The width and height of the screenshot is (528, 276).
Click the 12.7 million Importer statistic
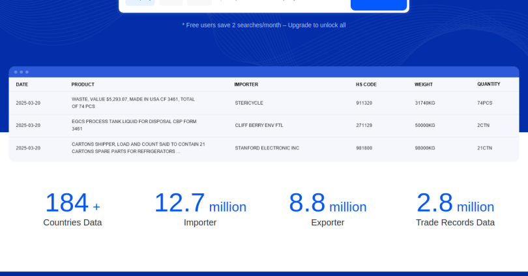click(200, 208)
